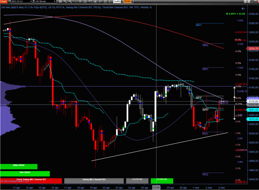Open the chart trader icon
259x190 pixels.
(90, 2)
